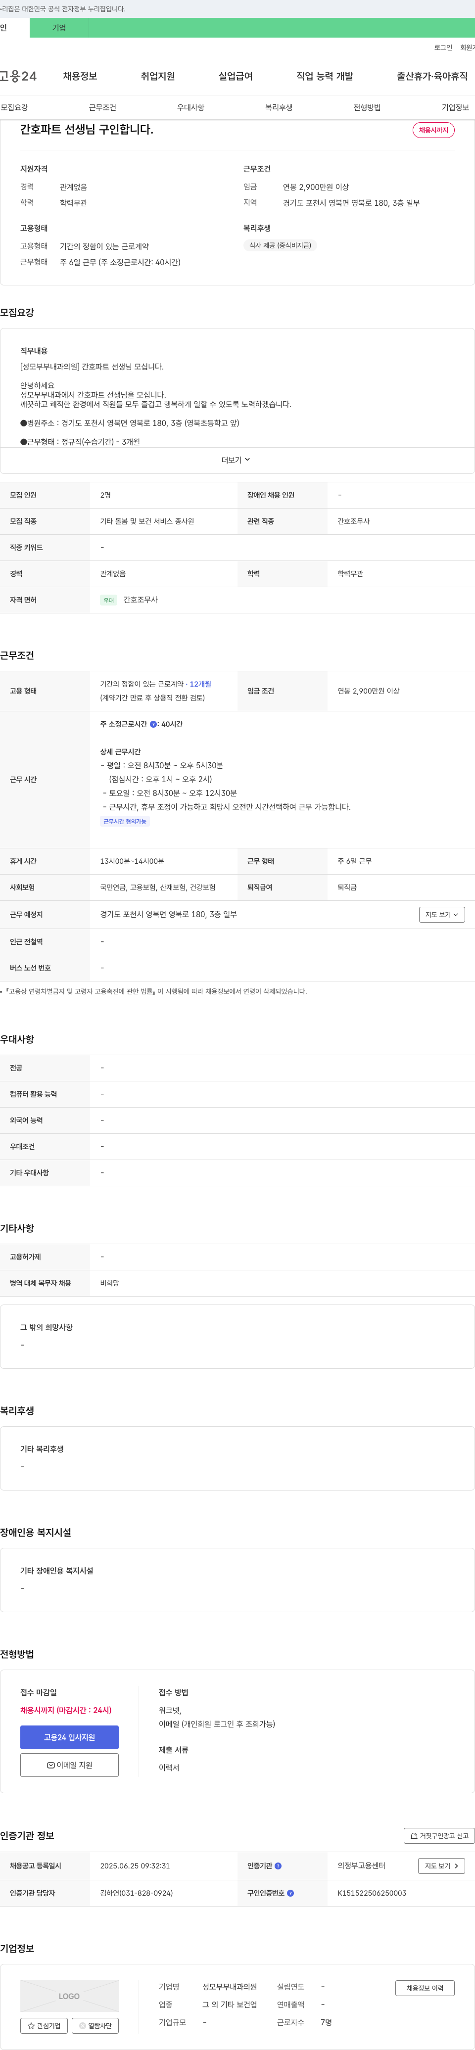Open the 출산휴가·육아휴직 menu
The width and height of the screenshot is (475, 2050).
pos(432,76)
